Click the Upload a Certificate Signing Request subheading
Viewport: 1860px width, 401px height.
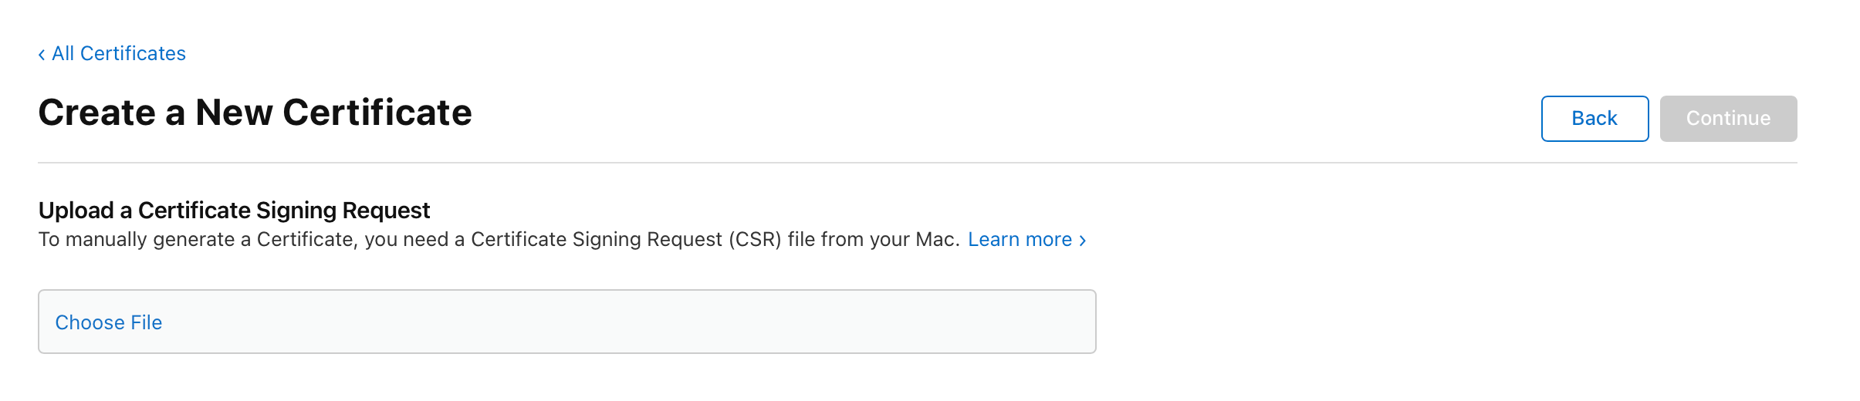coord(234,210)
